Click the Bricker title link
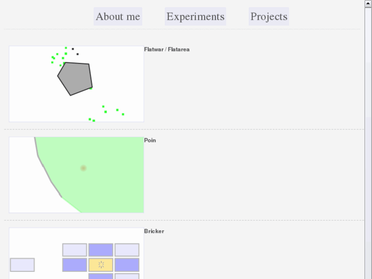The image size is (372, 279). click(x=154, y=231)
